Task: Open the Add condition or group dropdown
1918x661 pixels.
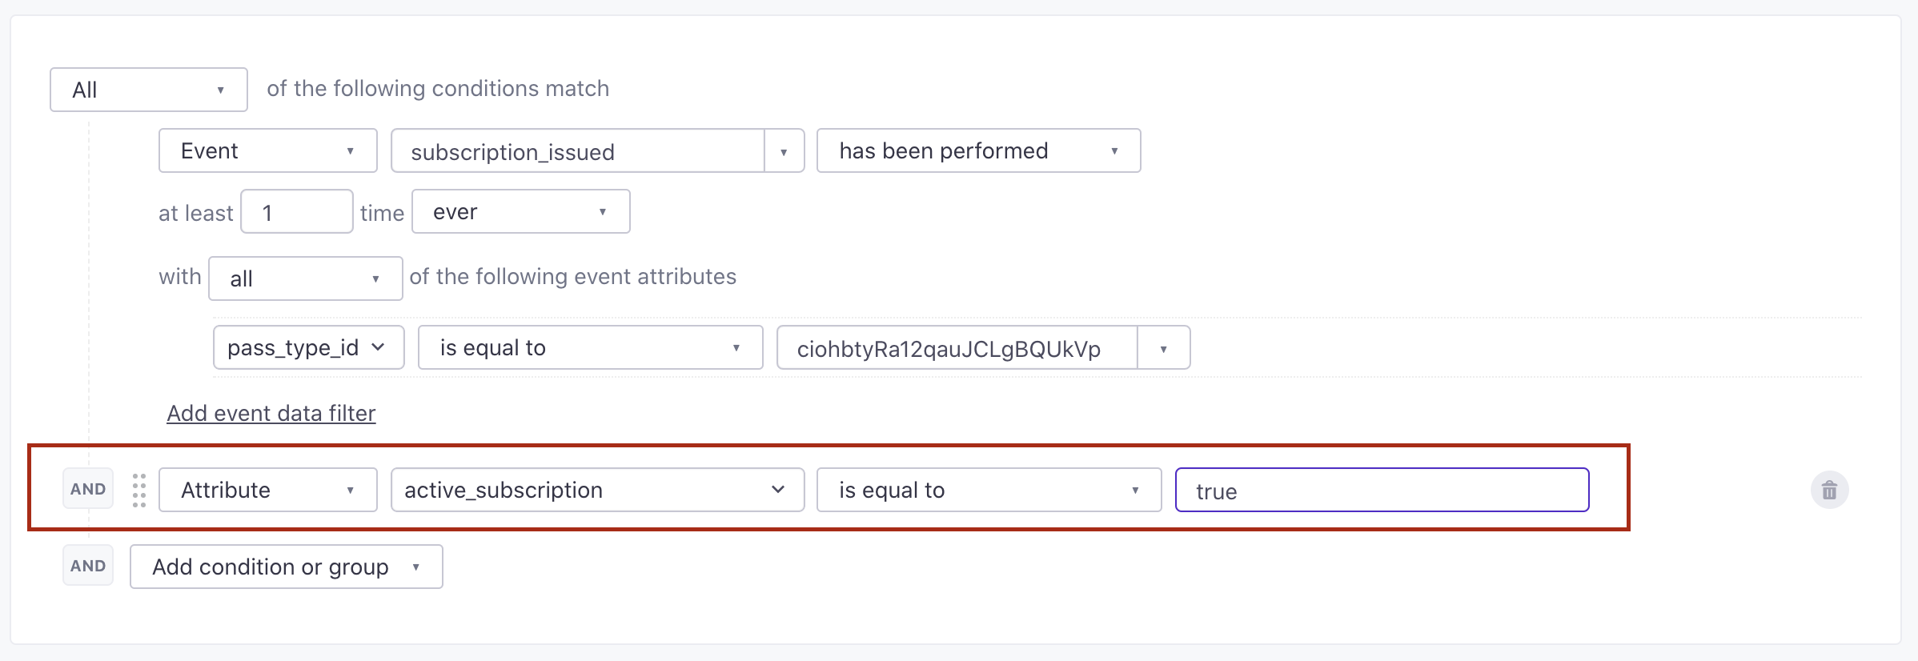Action: [286, 567]
